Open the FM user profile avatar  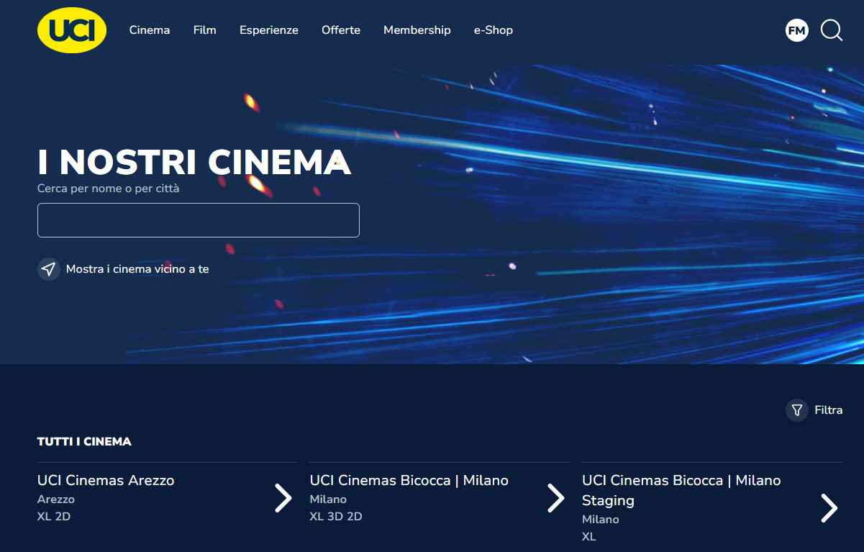click(x=797, y=30)
